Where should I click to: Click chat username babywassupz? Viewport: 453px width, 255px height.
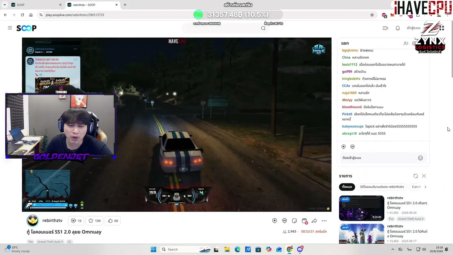pos(353,126)
